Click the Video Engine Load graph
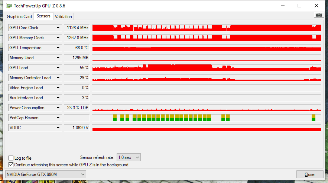The width and height of the screenshot is (328, 183). pyautogui.click(x=207, y=88)
